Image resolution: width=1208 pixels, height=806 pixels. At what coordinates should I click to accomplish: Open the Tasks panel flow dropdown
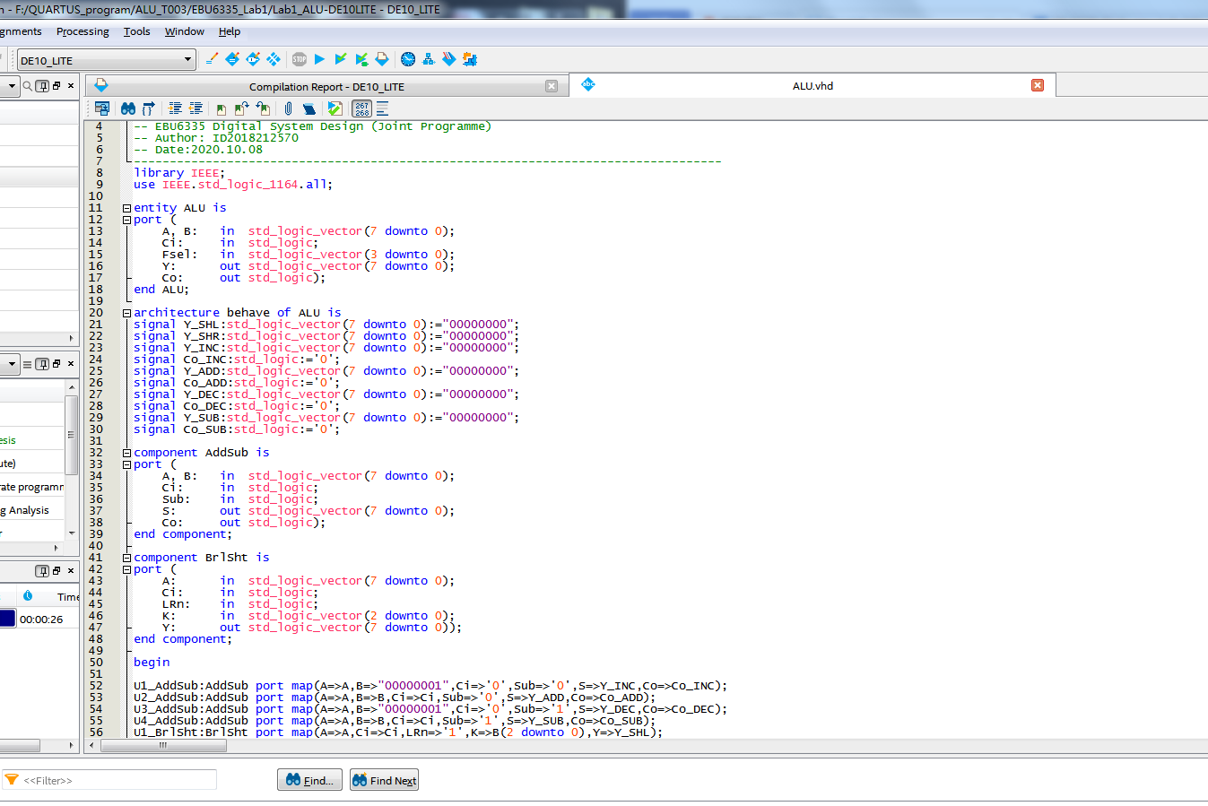click(11, 364)
